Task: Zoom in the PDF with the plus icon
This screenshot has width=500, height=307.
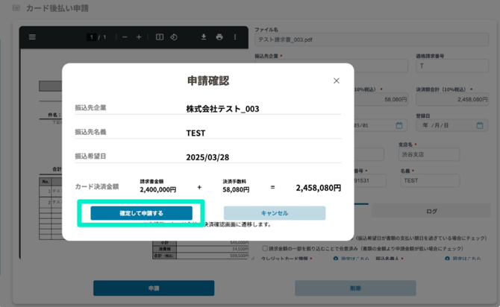Action: (139, 37)
